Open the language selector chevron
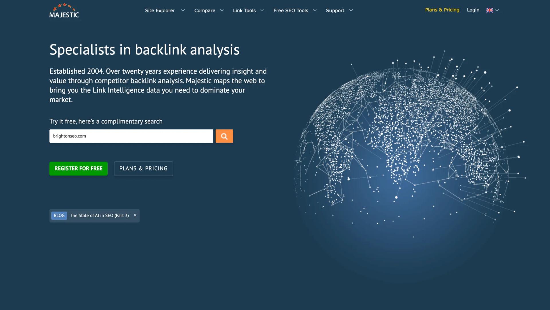The width and height of the screenshot is (550, 310). (x=497, y=10)
